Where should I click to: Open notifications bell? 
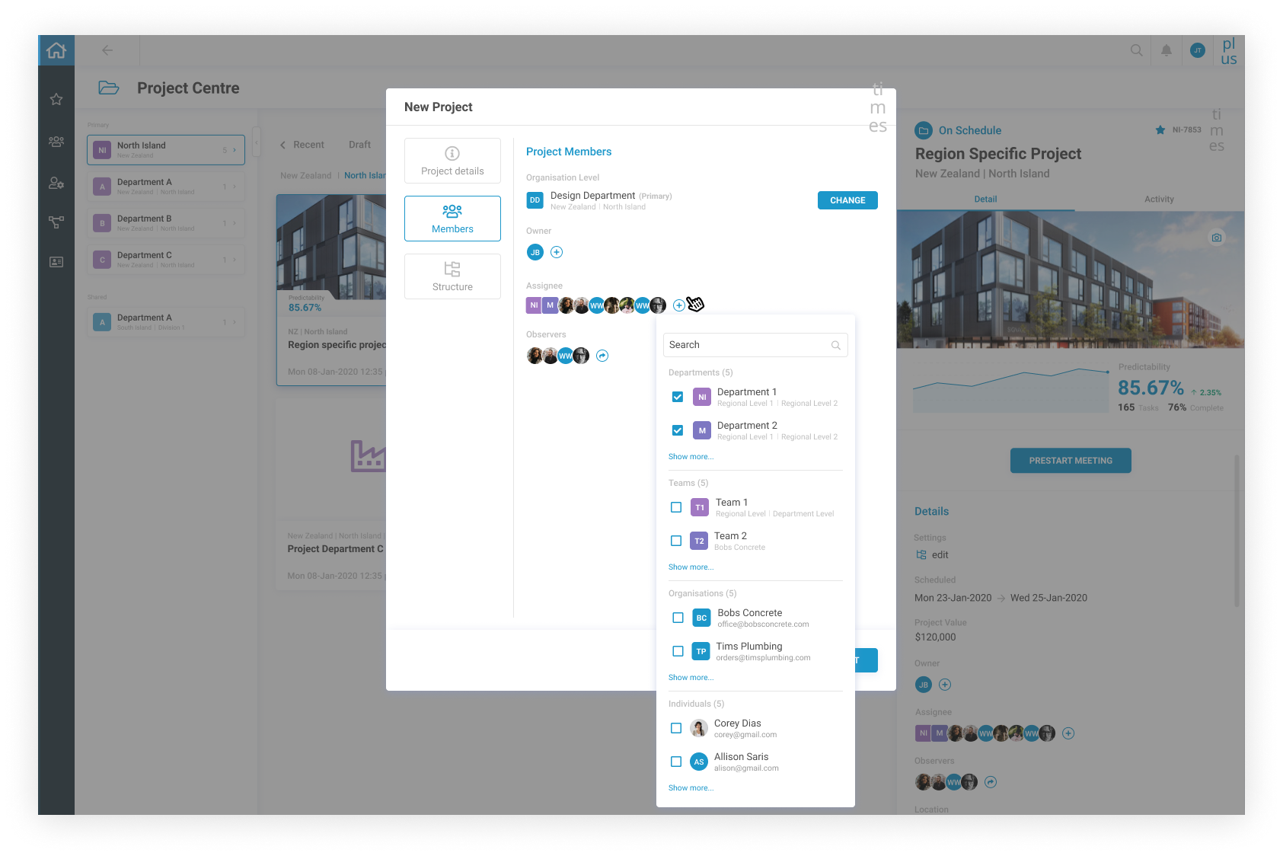click(1167, 50)
